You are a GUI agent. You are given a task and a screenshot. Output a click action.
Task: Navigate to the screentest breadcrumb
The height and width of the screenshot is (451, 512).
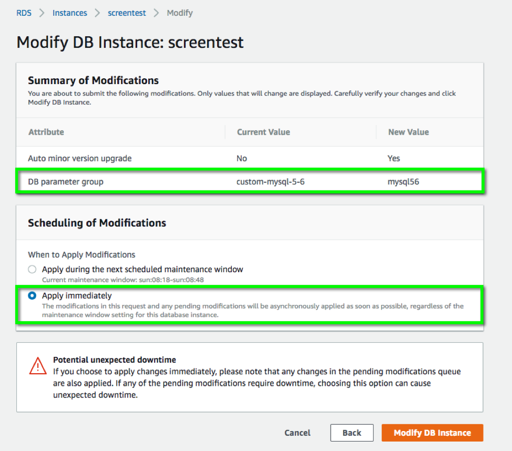click(127, 13)
